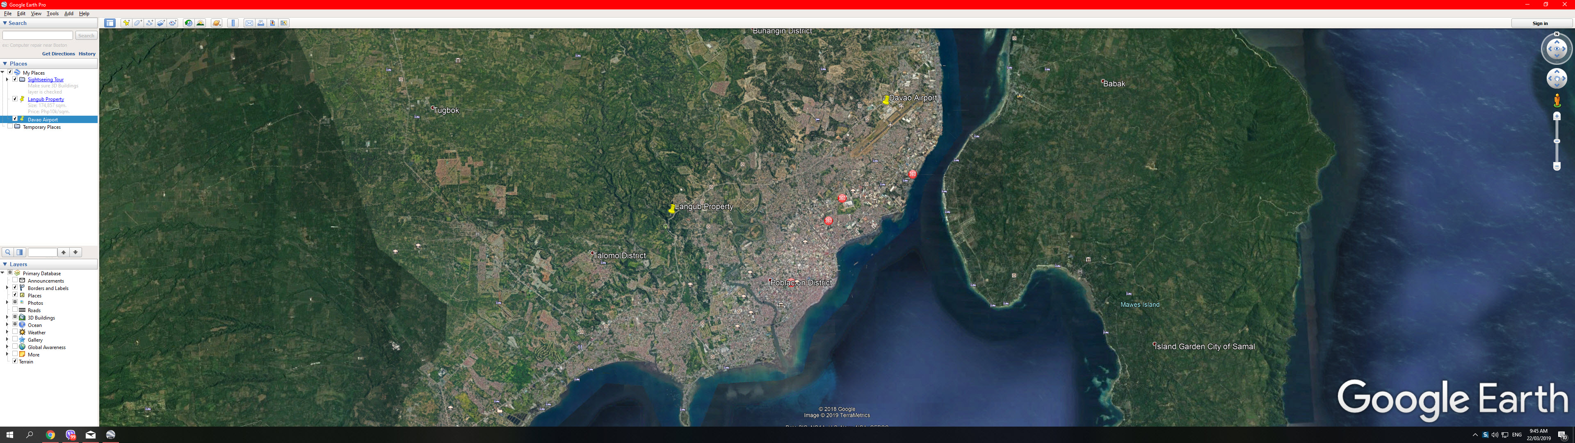This screenshot has width=1575, height=443.
Task: Expand the Photos layer arrow
Action: pyautogui.click(x=7, y=302)
